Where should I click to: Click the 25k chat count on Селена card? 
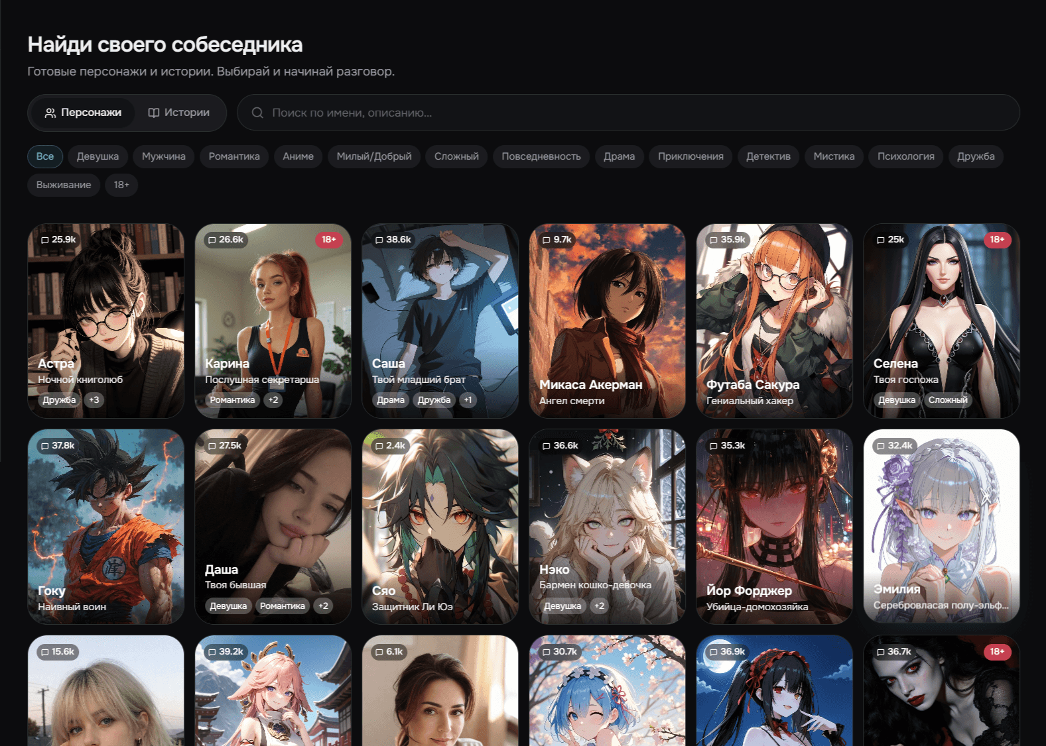coord(891,240)
